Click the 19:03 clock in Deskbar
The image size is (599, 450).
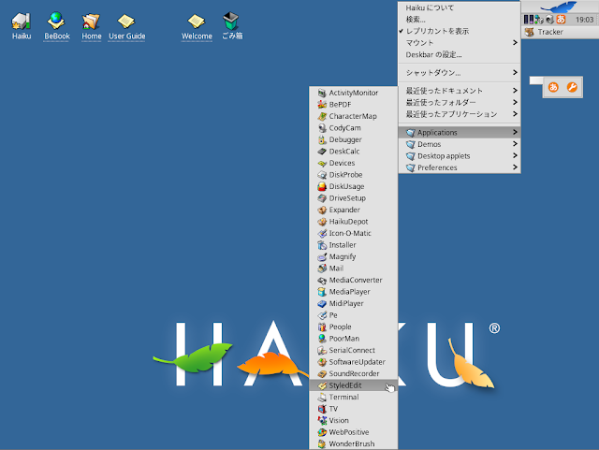(x=584, y=20)
